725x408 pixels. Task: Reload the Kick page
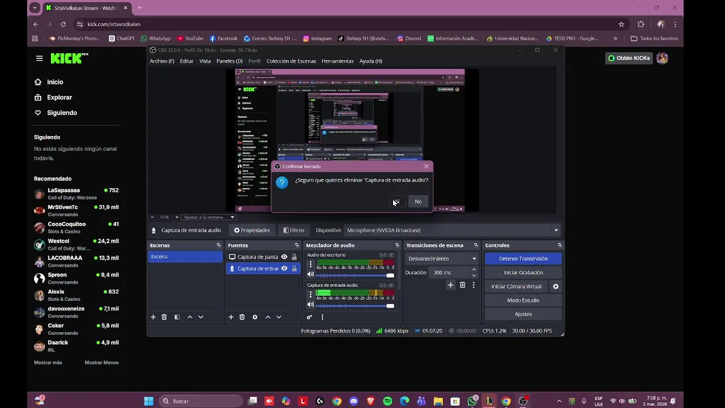point(63,24)
